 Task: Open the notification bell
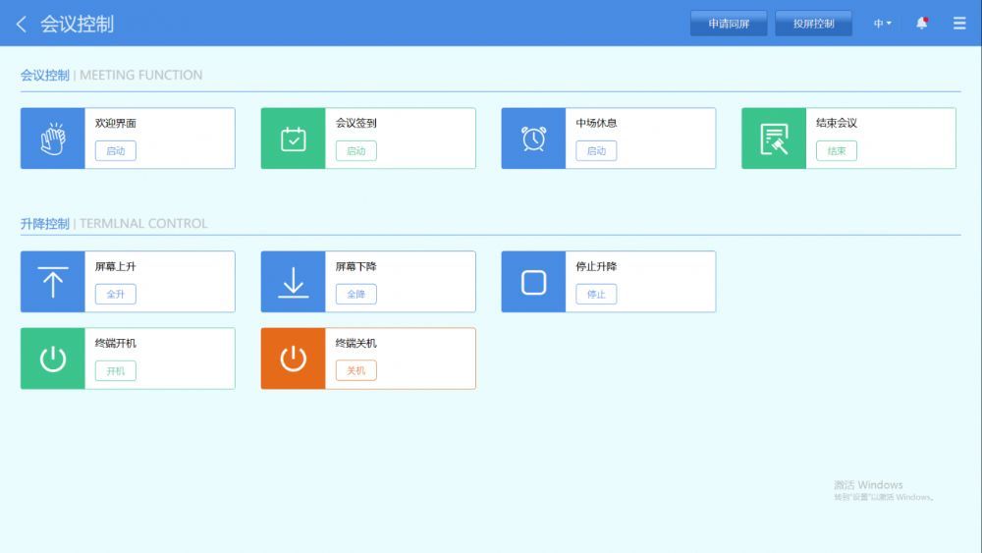[921, 24]
